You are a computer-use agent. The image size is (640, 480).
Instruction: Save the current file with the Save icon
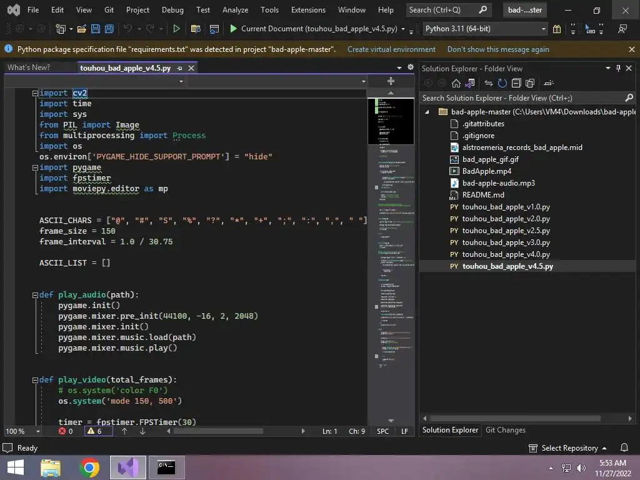[x=96, y=29]
